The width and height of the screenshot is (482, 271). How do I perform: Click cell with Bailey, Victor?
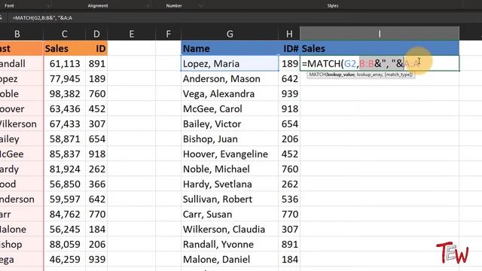pos(230,123)
